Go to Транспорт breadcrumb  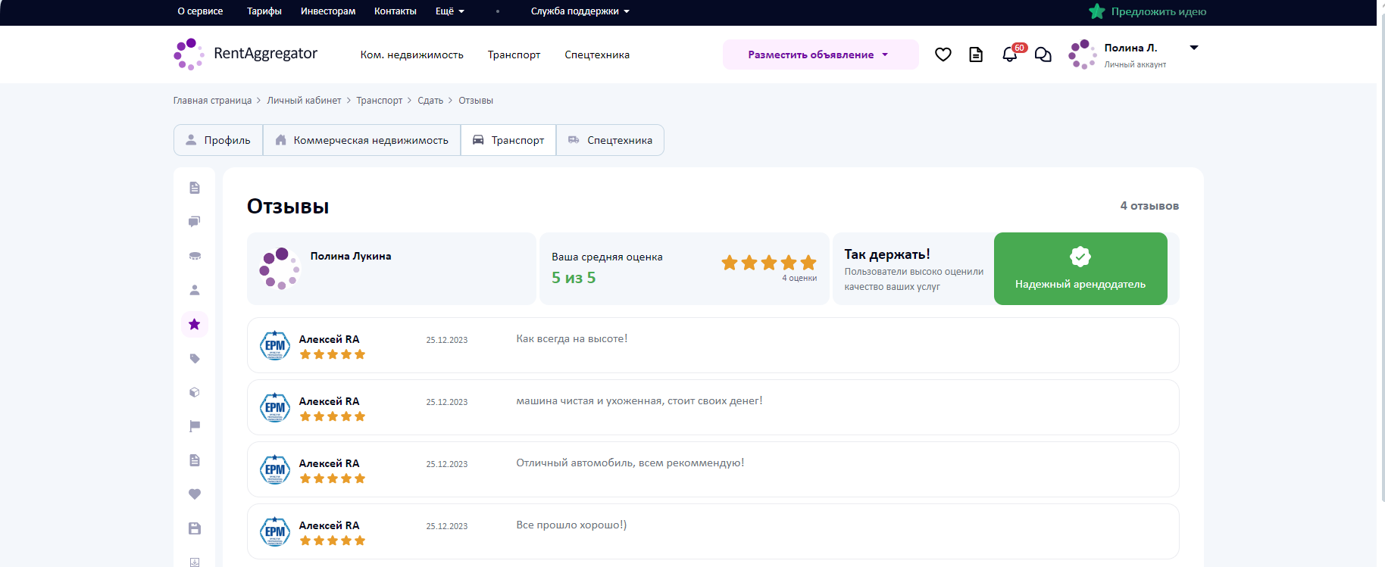click(x=380, y=101)
